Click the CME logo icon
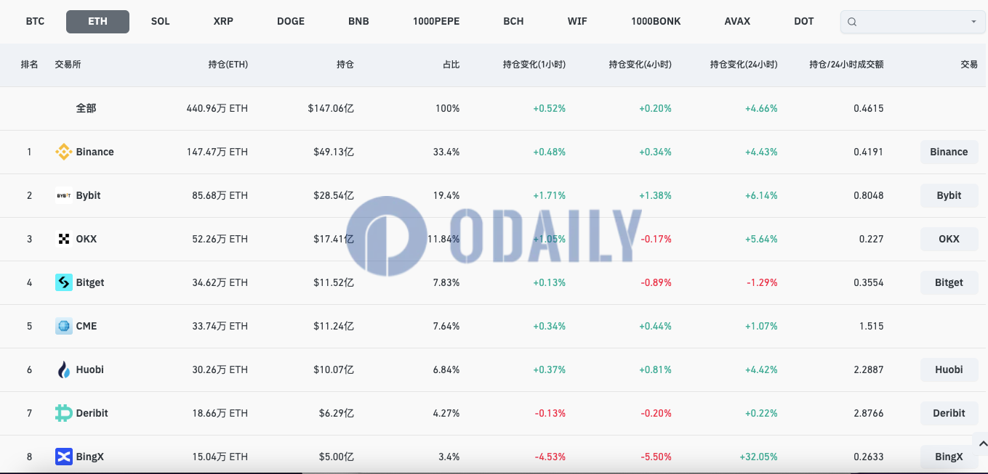988x474 pixels. click(x=64, y=326)
